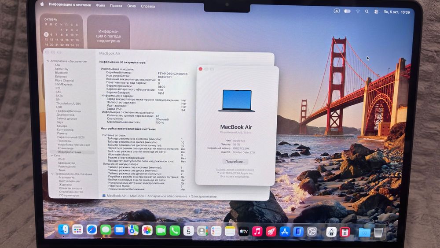Click the Wi-Fi status icon
The height and width of the screenshot is (248, 440).
click(358, 11)
